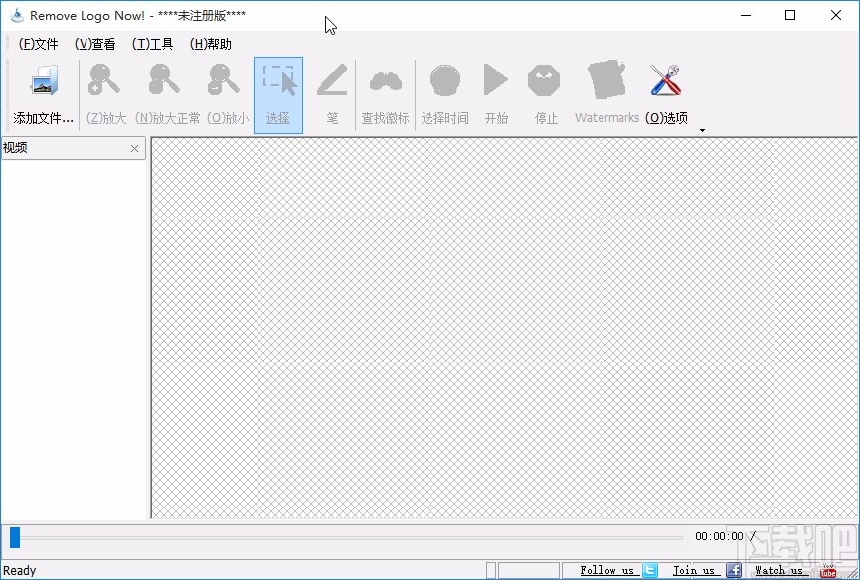Close the 视频 video panel
This screenshot has width=860, height=580.
[134, 148]
